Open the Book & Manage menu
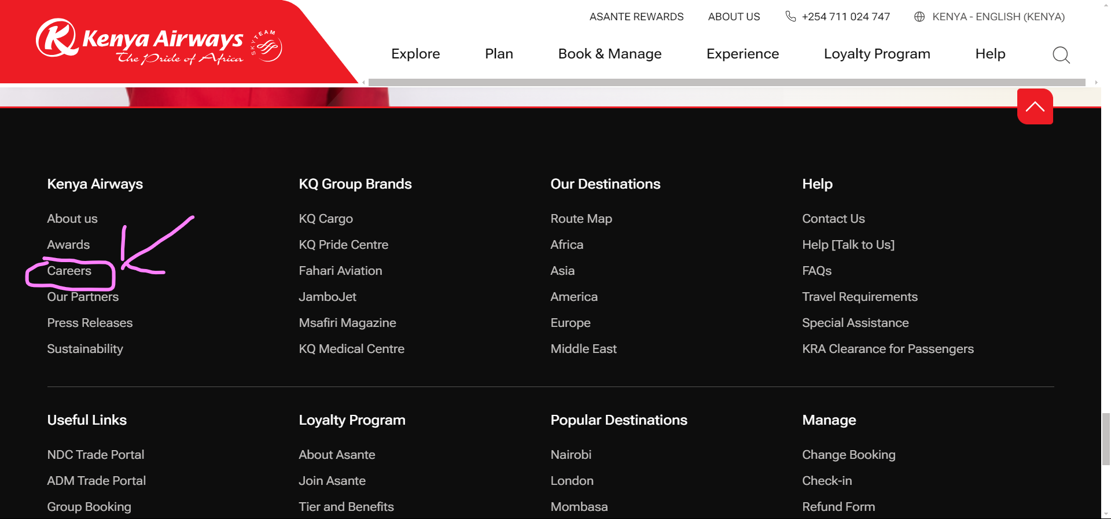 point(610,54)
